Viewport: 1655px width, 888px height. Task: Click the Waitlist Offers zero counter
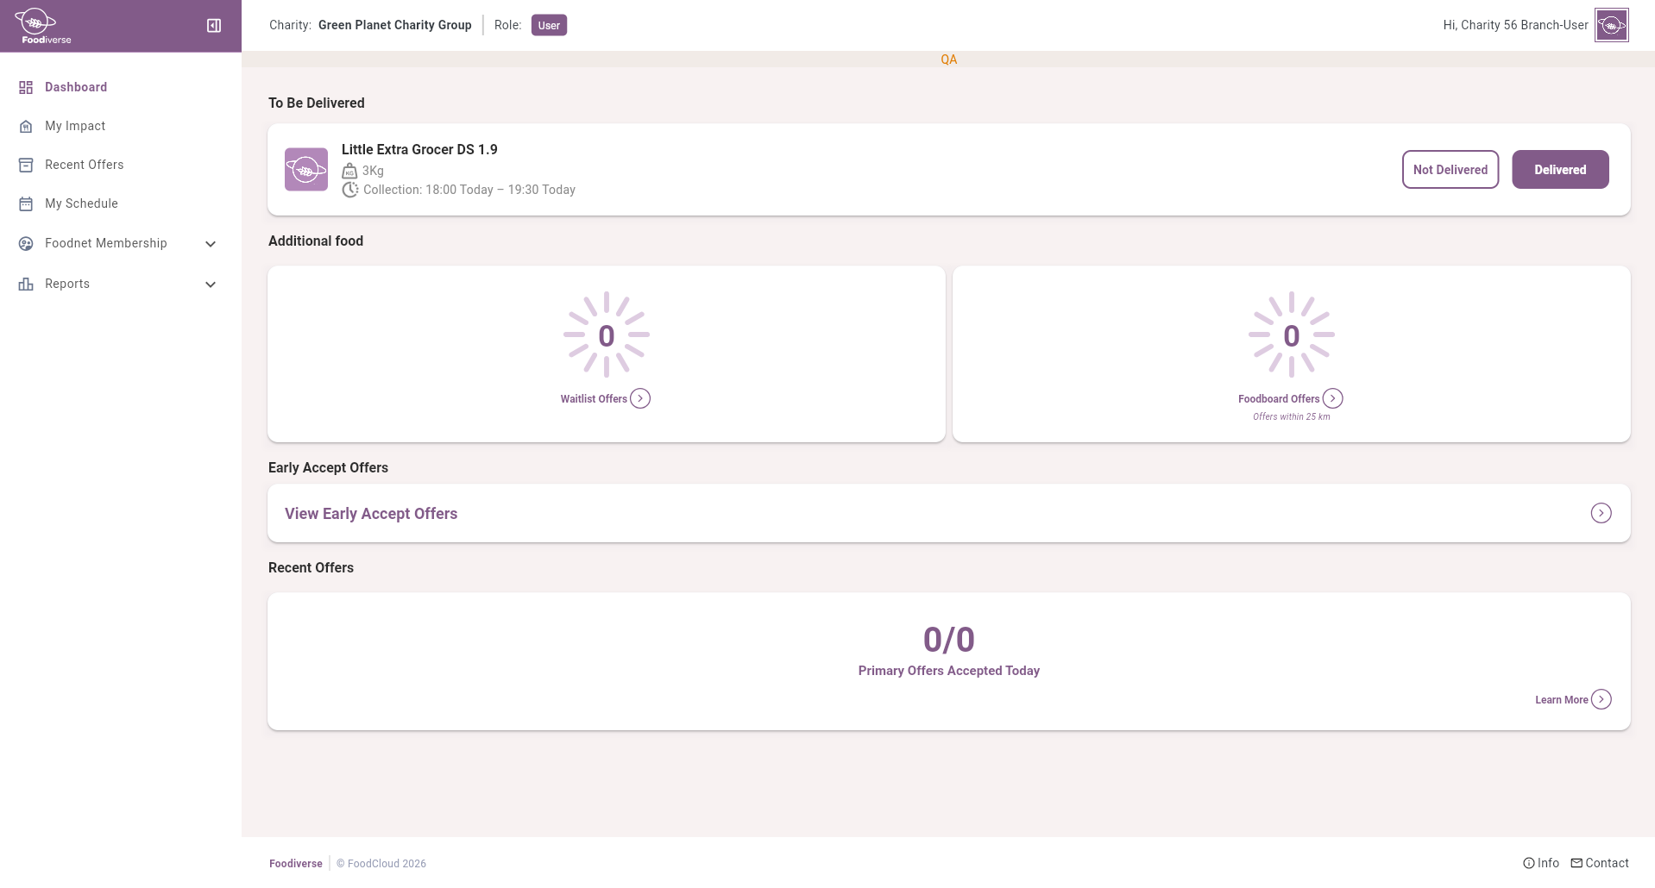pyautogui.click(x=607, y=335)
